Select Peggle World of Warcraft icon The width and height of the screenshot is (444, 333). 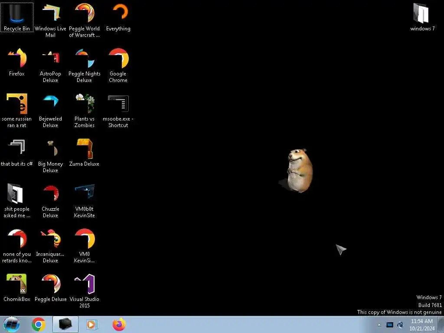[85, 20]
